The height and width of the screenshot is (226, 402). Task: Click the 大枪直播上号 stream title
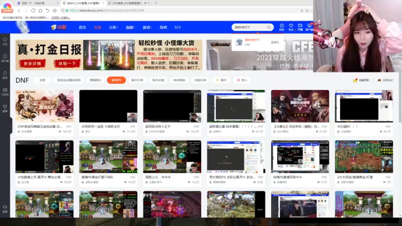pos(39,177)
